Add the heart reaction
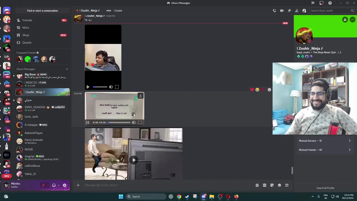This screenshot has height=201, width=357. [252, 90]
